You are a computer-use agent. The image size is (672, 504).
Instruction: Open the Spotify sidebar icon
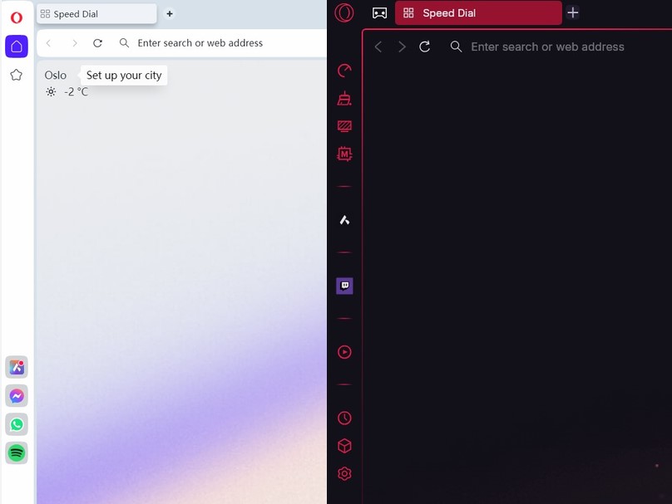coord(17,453)
